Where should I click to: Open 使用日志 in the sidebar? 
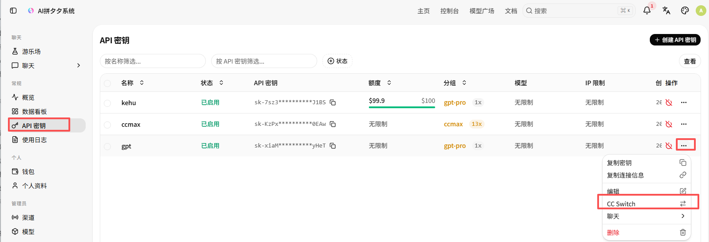tap(47, 140)
